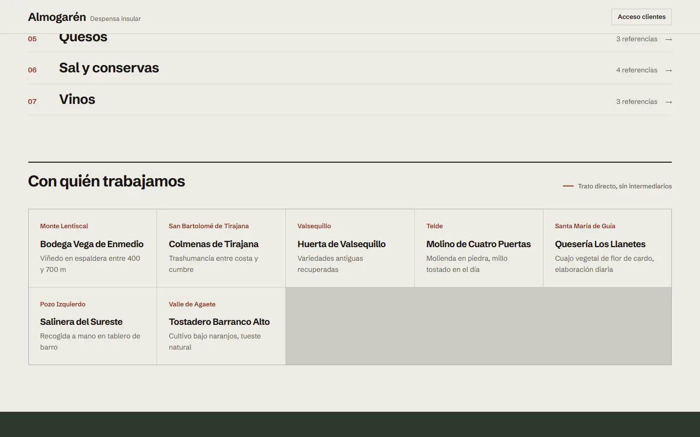Click the arrow icon in the Vinos row
The image size is (700, 437).
668,102
